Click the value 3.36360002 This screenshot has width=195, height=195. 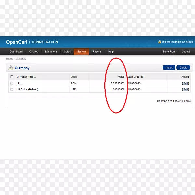pyautogui.click(x=118, y=83)
